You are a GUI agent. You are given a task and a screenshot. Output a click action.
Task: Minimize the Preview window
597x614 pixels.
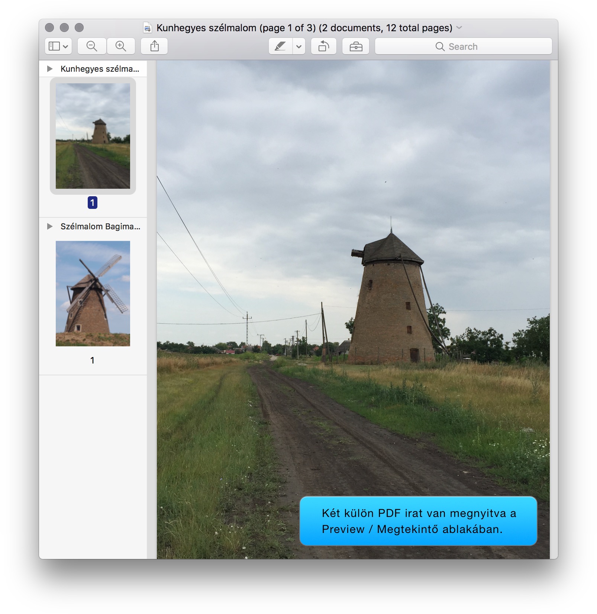(64, 28)
